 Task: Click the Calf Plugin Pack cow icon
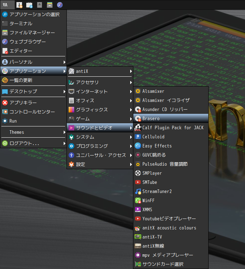tap(138, 127)
